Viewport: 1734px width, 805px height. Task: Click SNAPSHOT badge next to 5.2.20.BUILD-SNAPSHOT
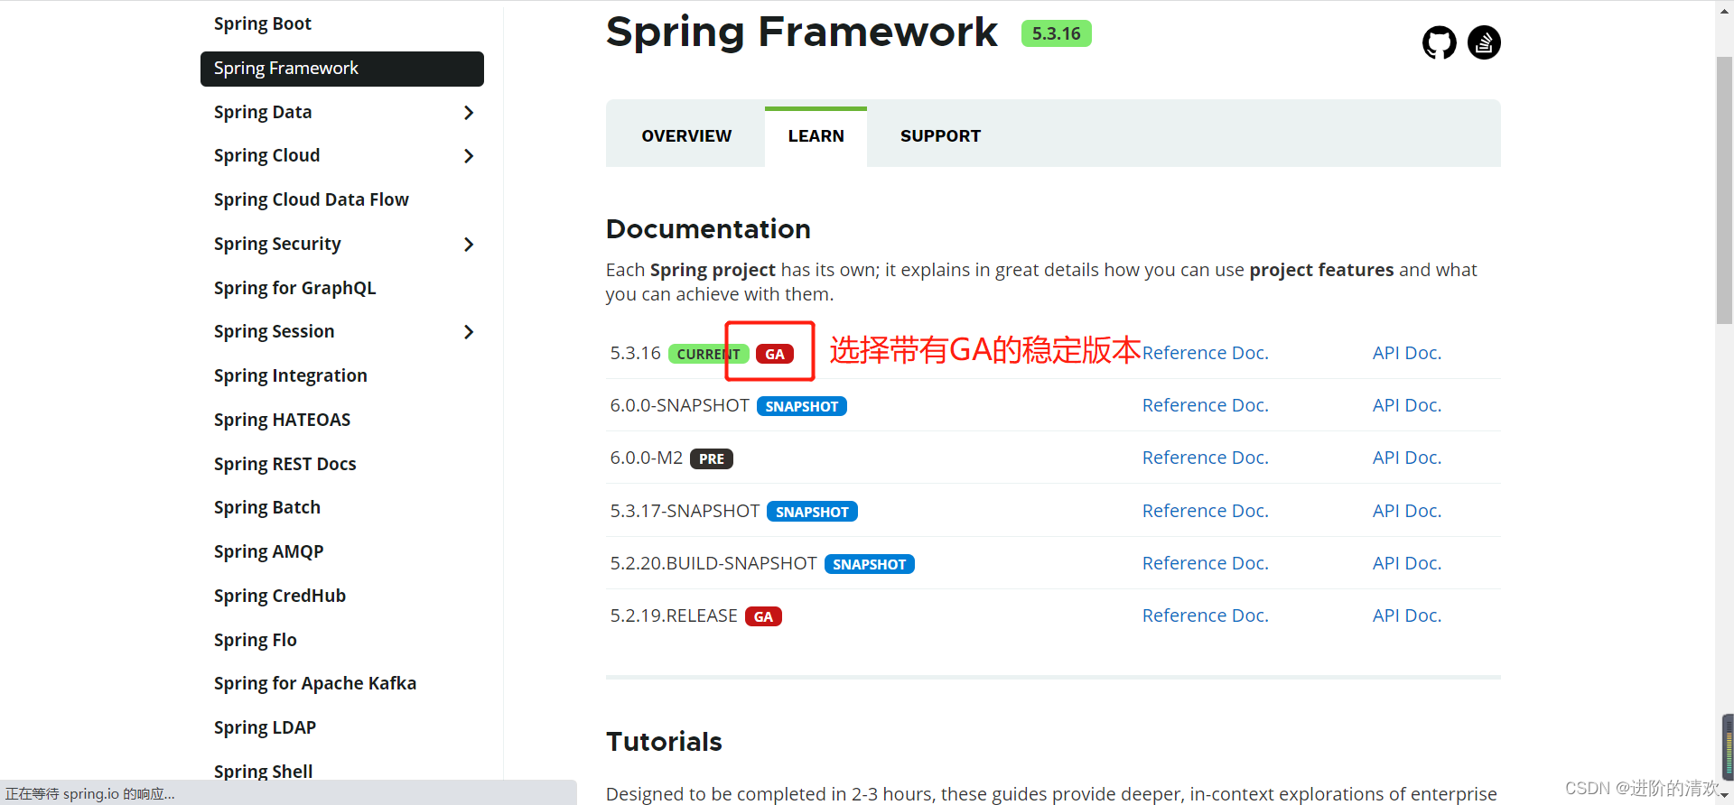pyautogui.click(x=870, y=565)
